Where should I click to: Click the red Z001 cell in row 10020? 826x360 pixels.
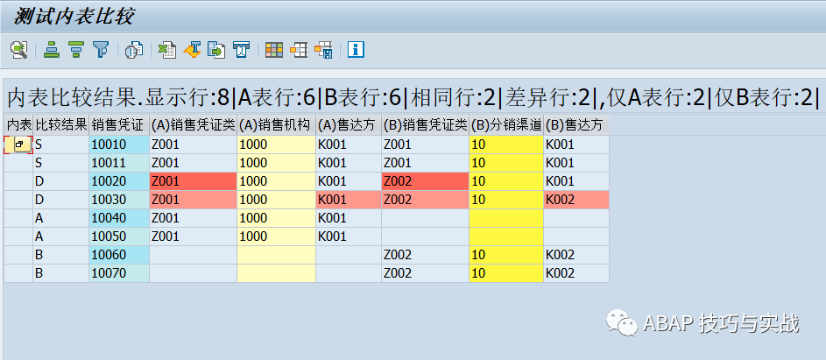(x=193, y=181)
